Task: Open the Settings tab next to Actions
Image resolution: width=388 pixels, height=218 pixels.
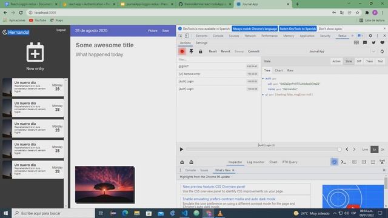Action: (201, 43)
